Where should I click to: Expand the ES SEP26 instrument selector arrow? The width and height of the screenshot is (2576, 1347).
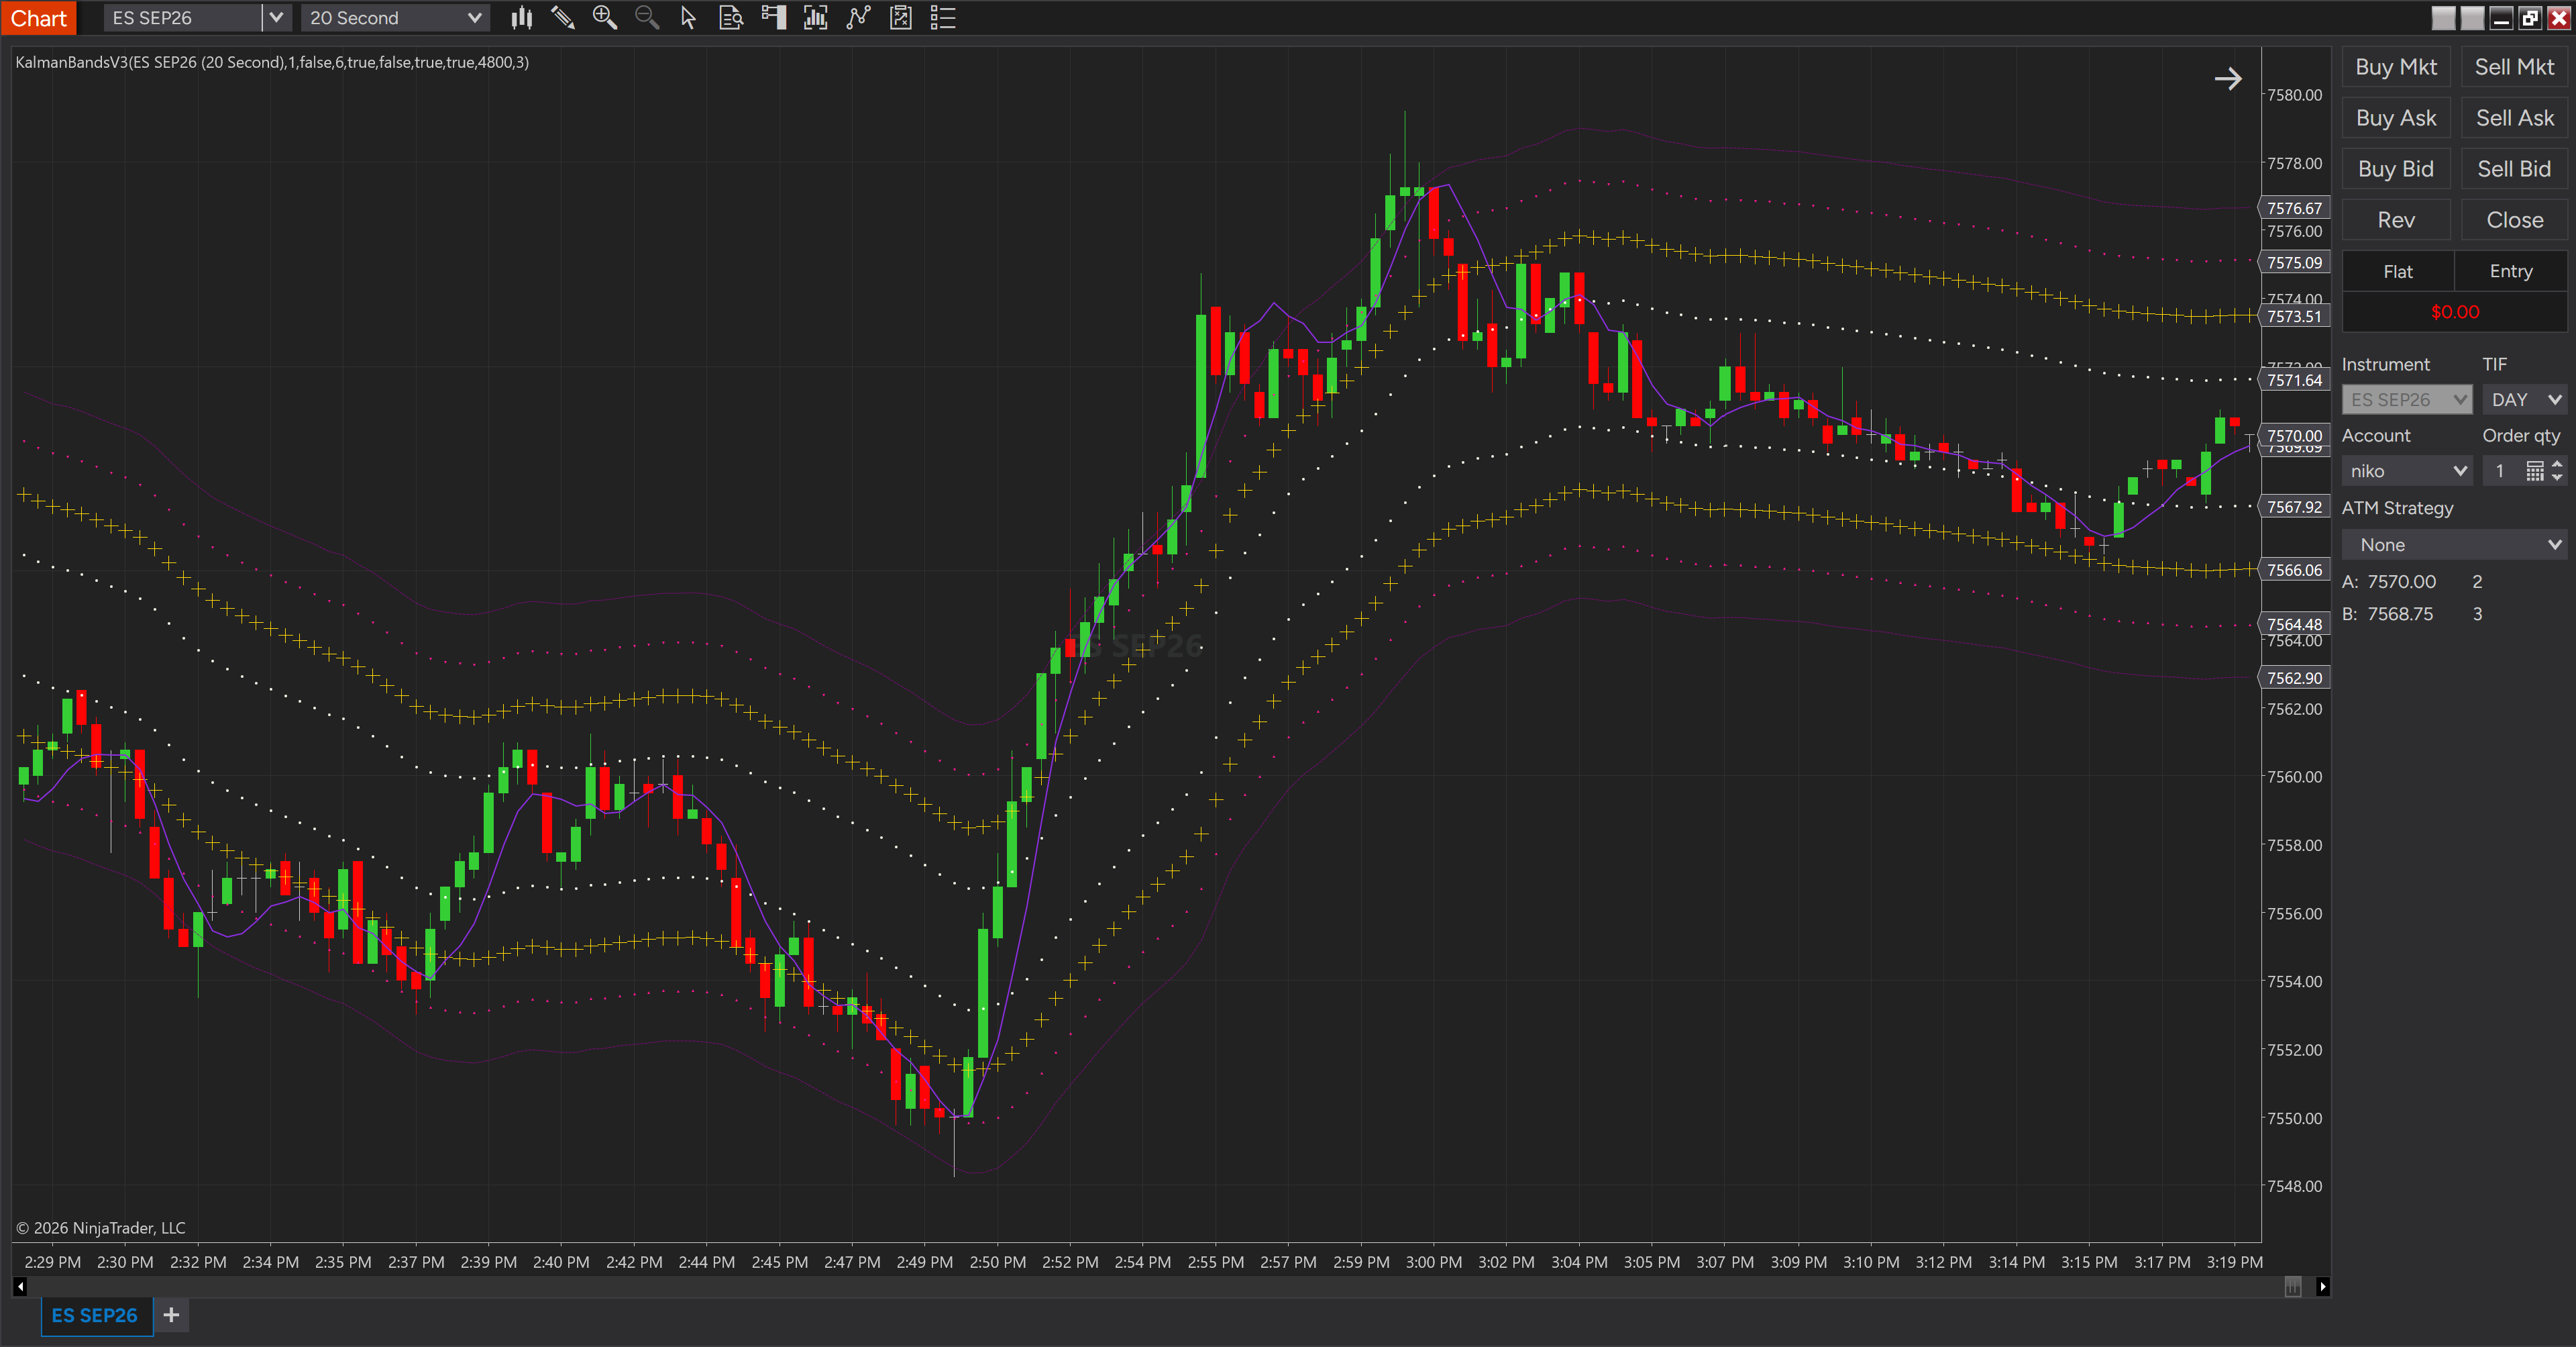coord(276,17)
